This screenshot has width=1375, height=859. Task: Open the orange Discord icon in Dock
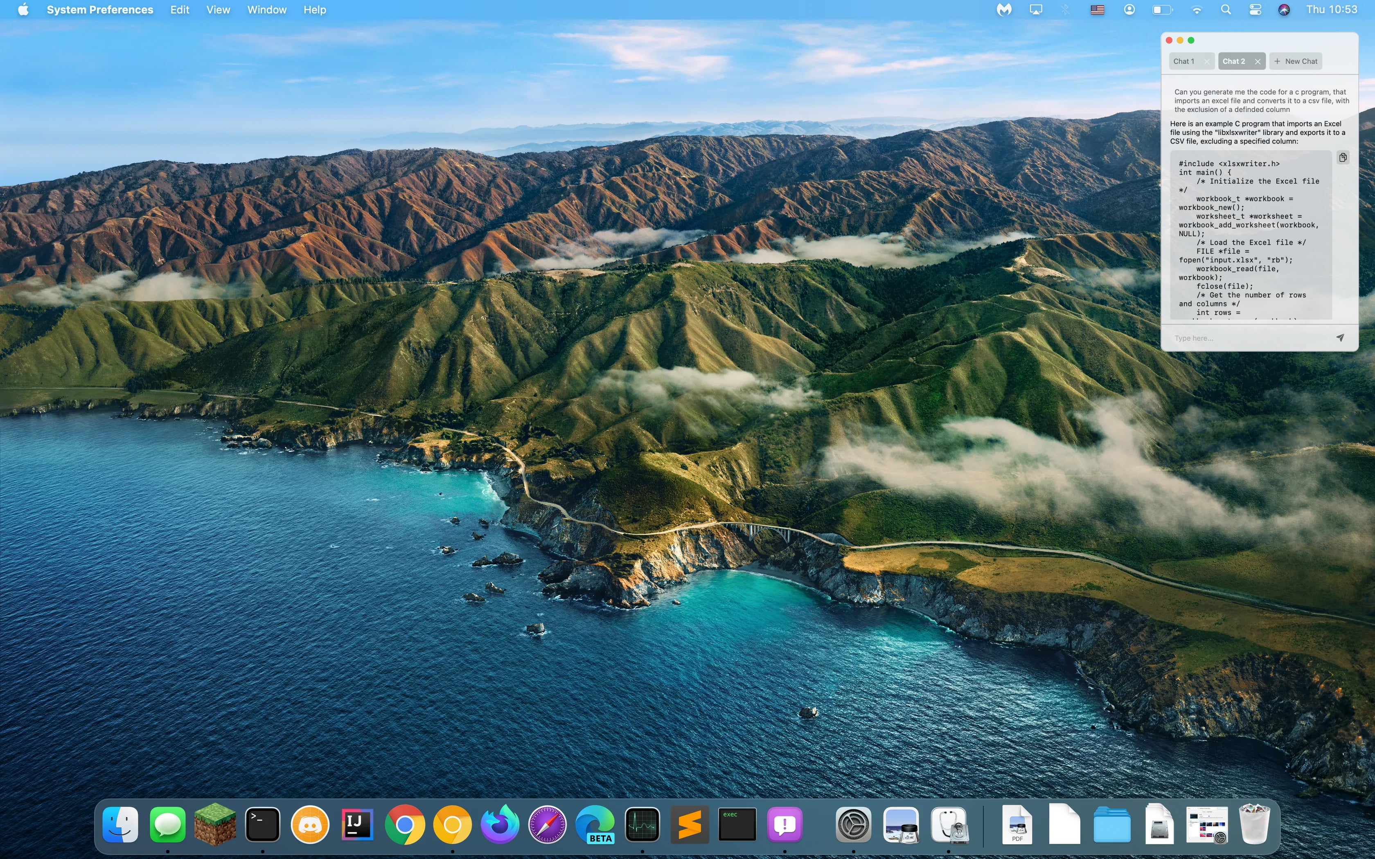(310, 824)
